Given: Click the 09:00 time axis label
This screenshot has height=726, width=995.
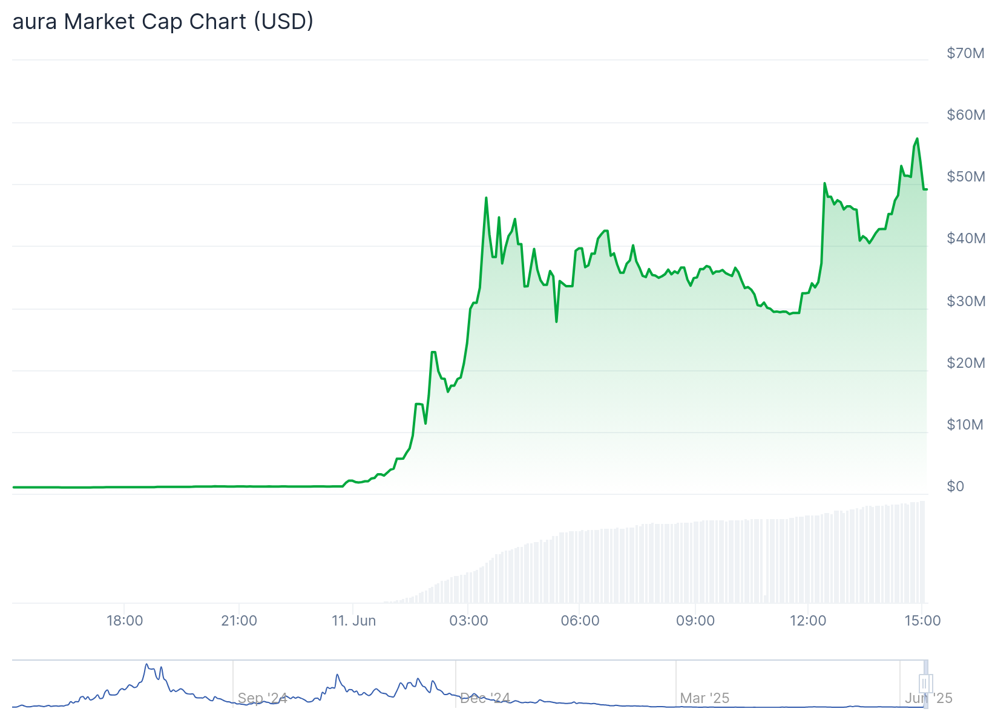Looking at the screenshot, I should tap(695, 621).
